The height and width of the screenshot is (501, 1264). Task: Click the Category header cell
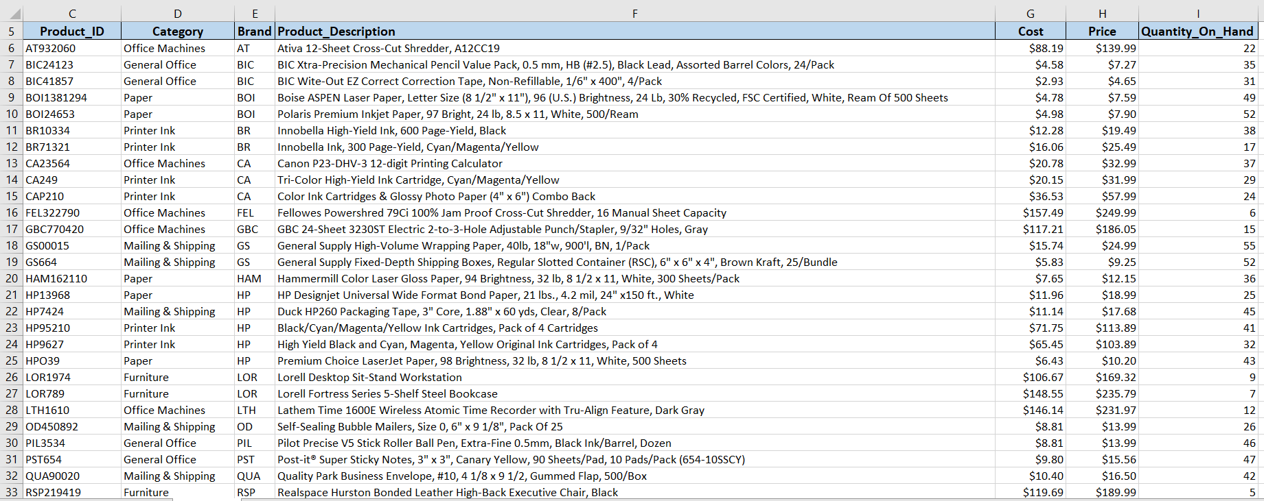(178, 31)
